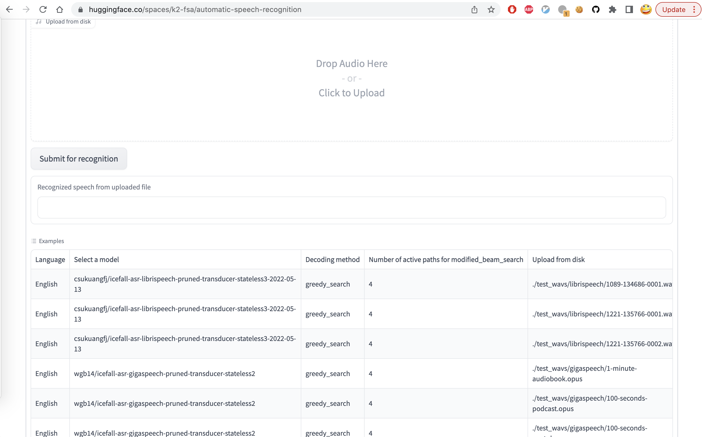Open the GitHub extension icon
The image size is (702, 437).
pyautogui.click(x=596, y=9)
